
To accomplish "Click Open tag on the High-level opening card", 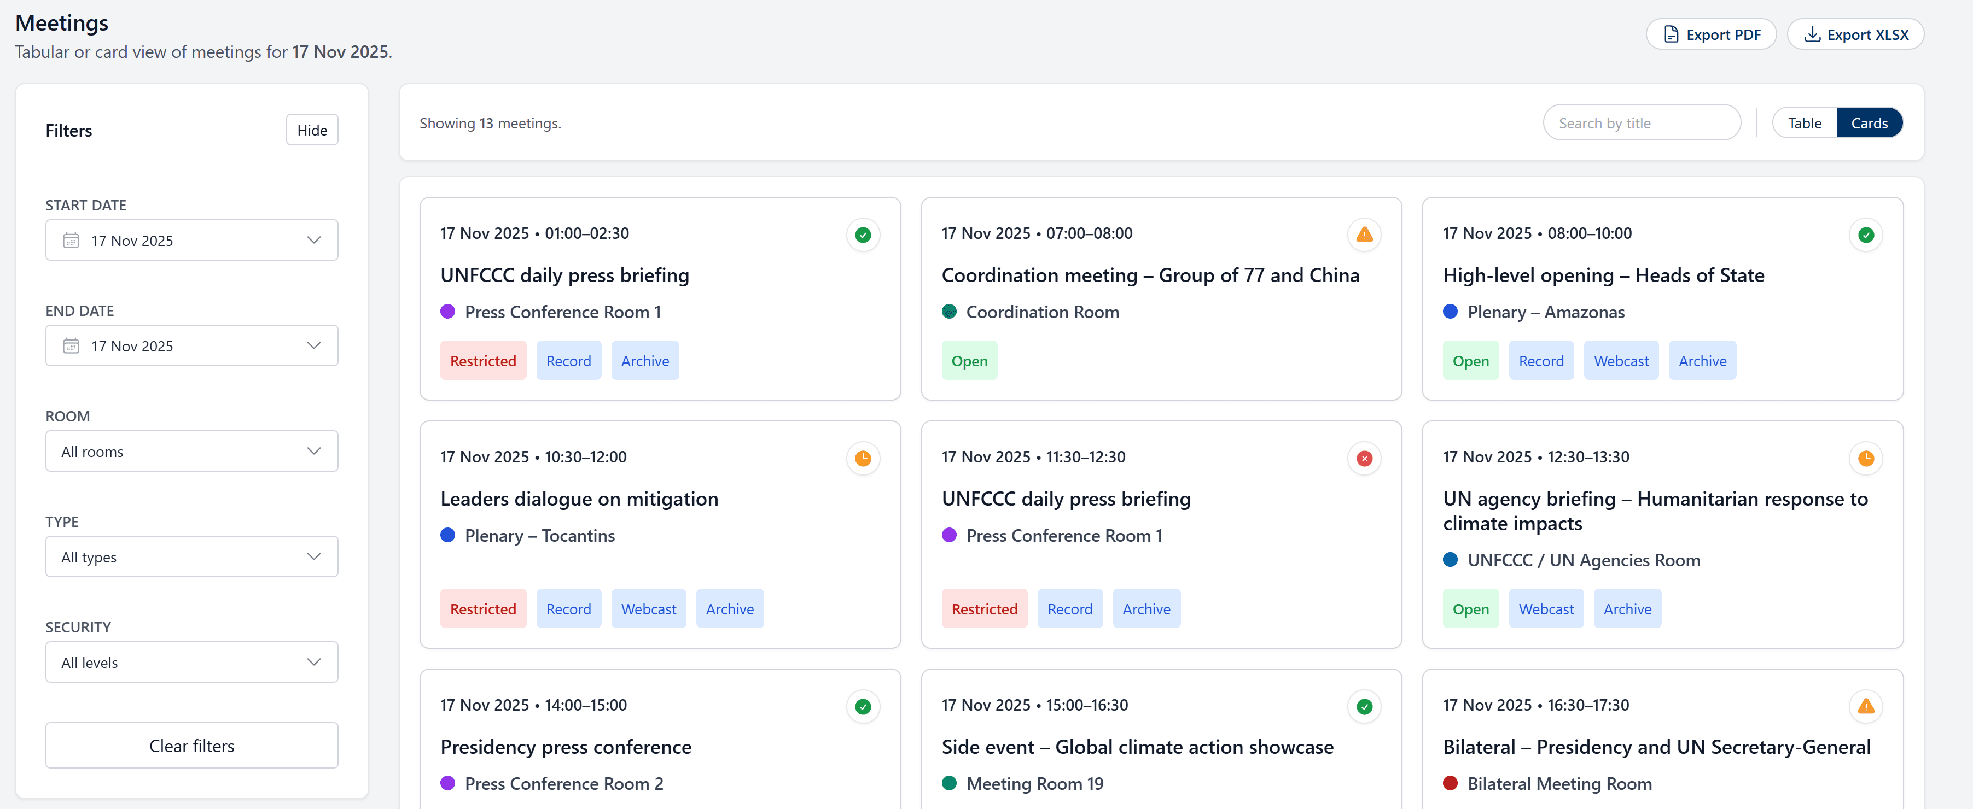I will pyautogui.click(x=1470, y=360).
